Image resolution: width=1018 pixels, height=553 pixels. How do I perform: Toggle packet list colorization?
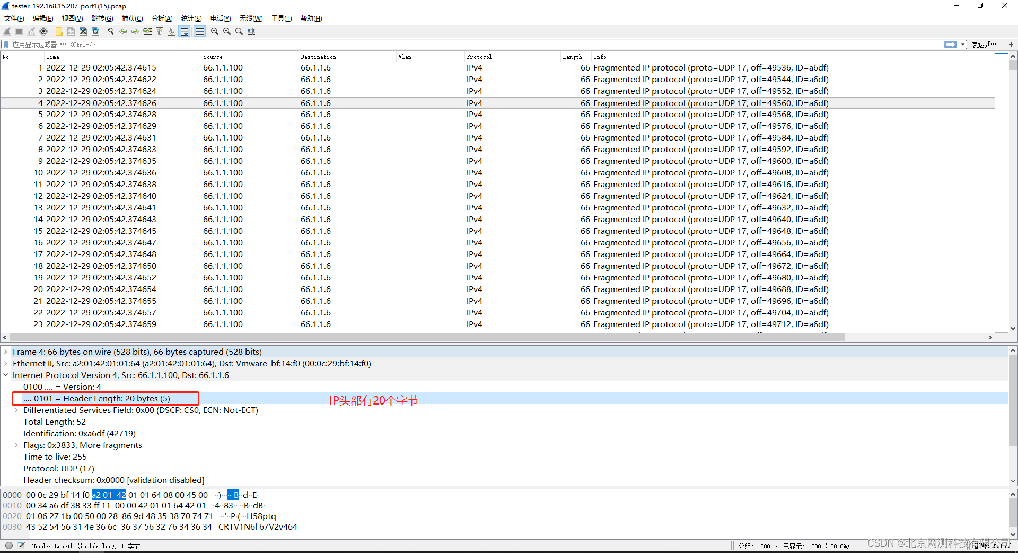[199, 31]
